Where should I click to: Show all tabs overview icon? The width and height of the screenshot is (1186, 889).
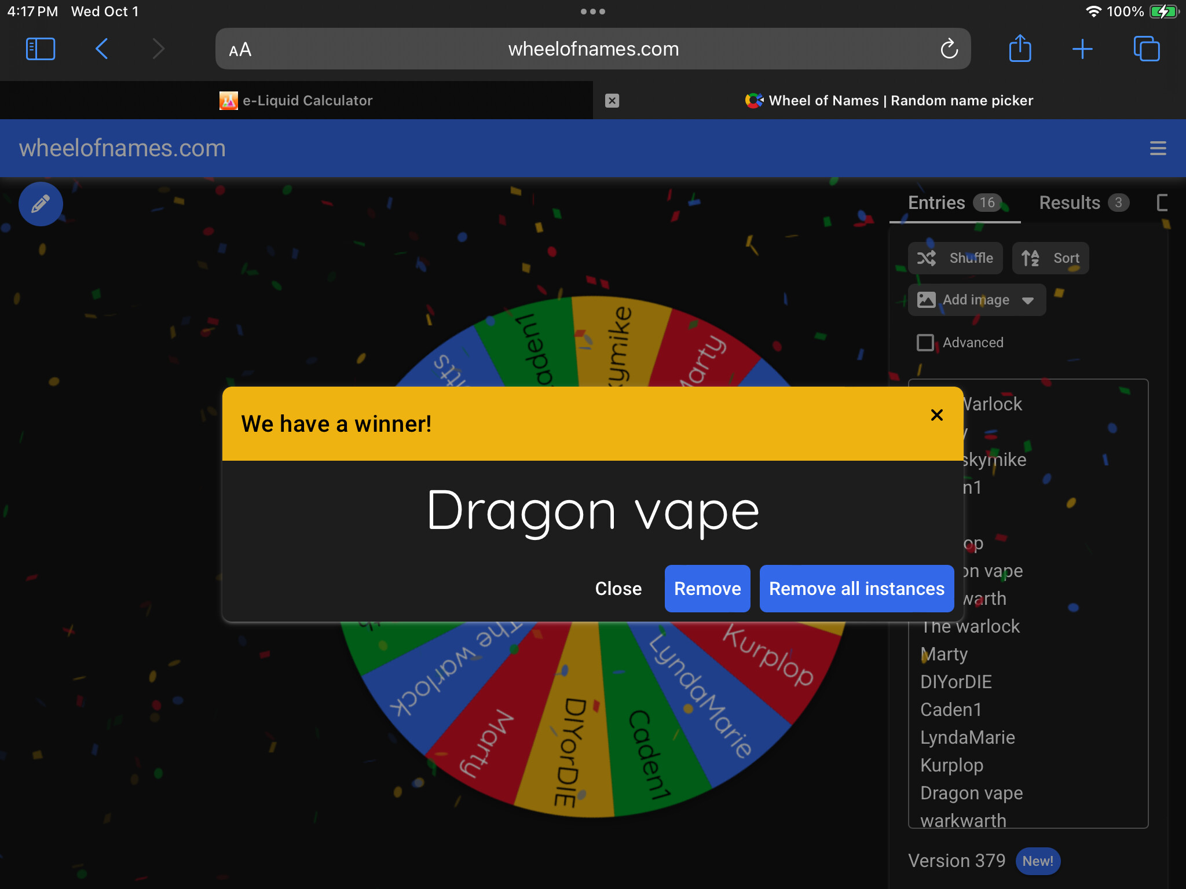[x=1146, y=49]
